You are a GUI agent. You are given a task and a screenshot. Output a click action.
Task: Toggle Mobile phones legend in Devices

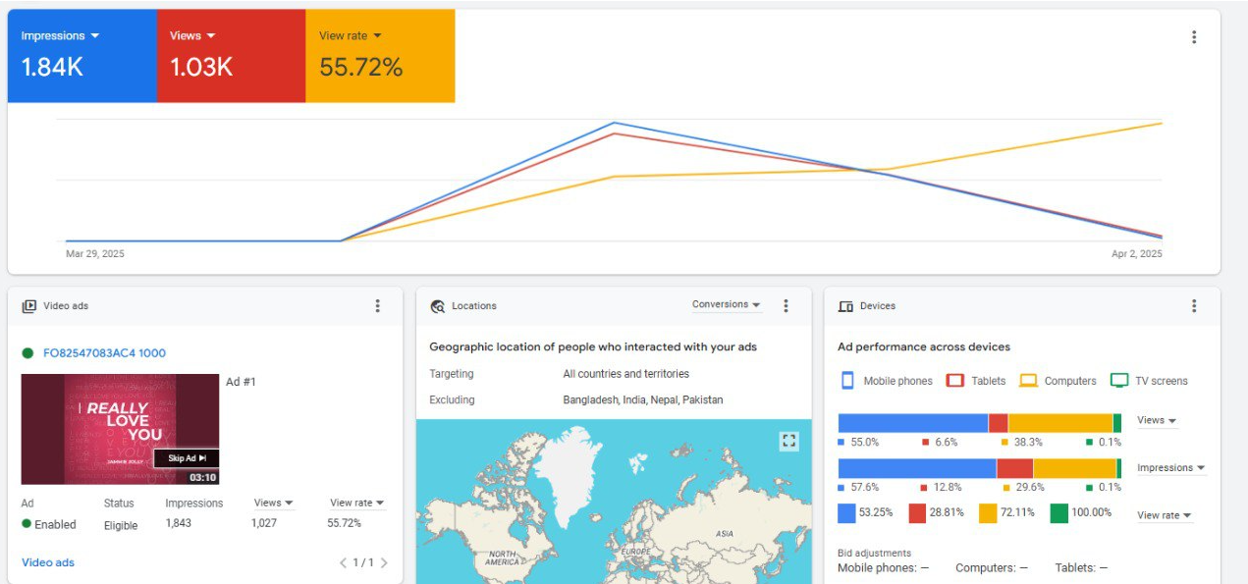click(x=887, y=381)
